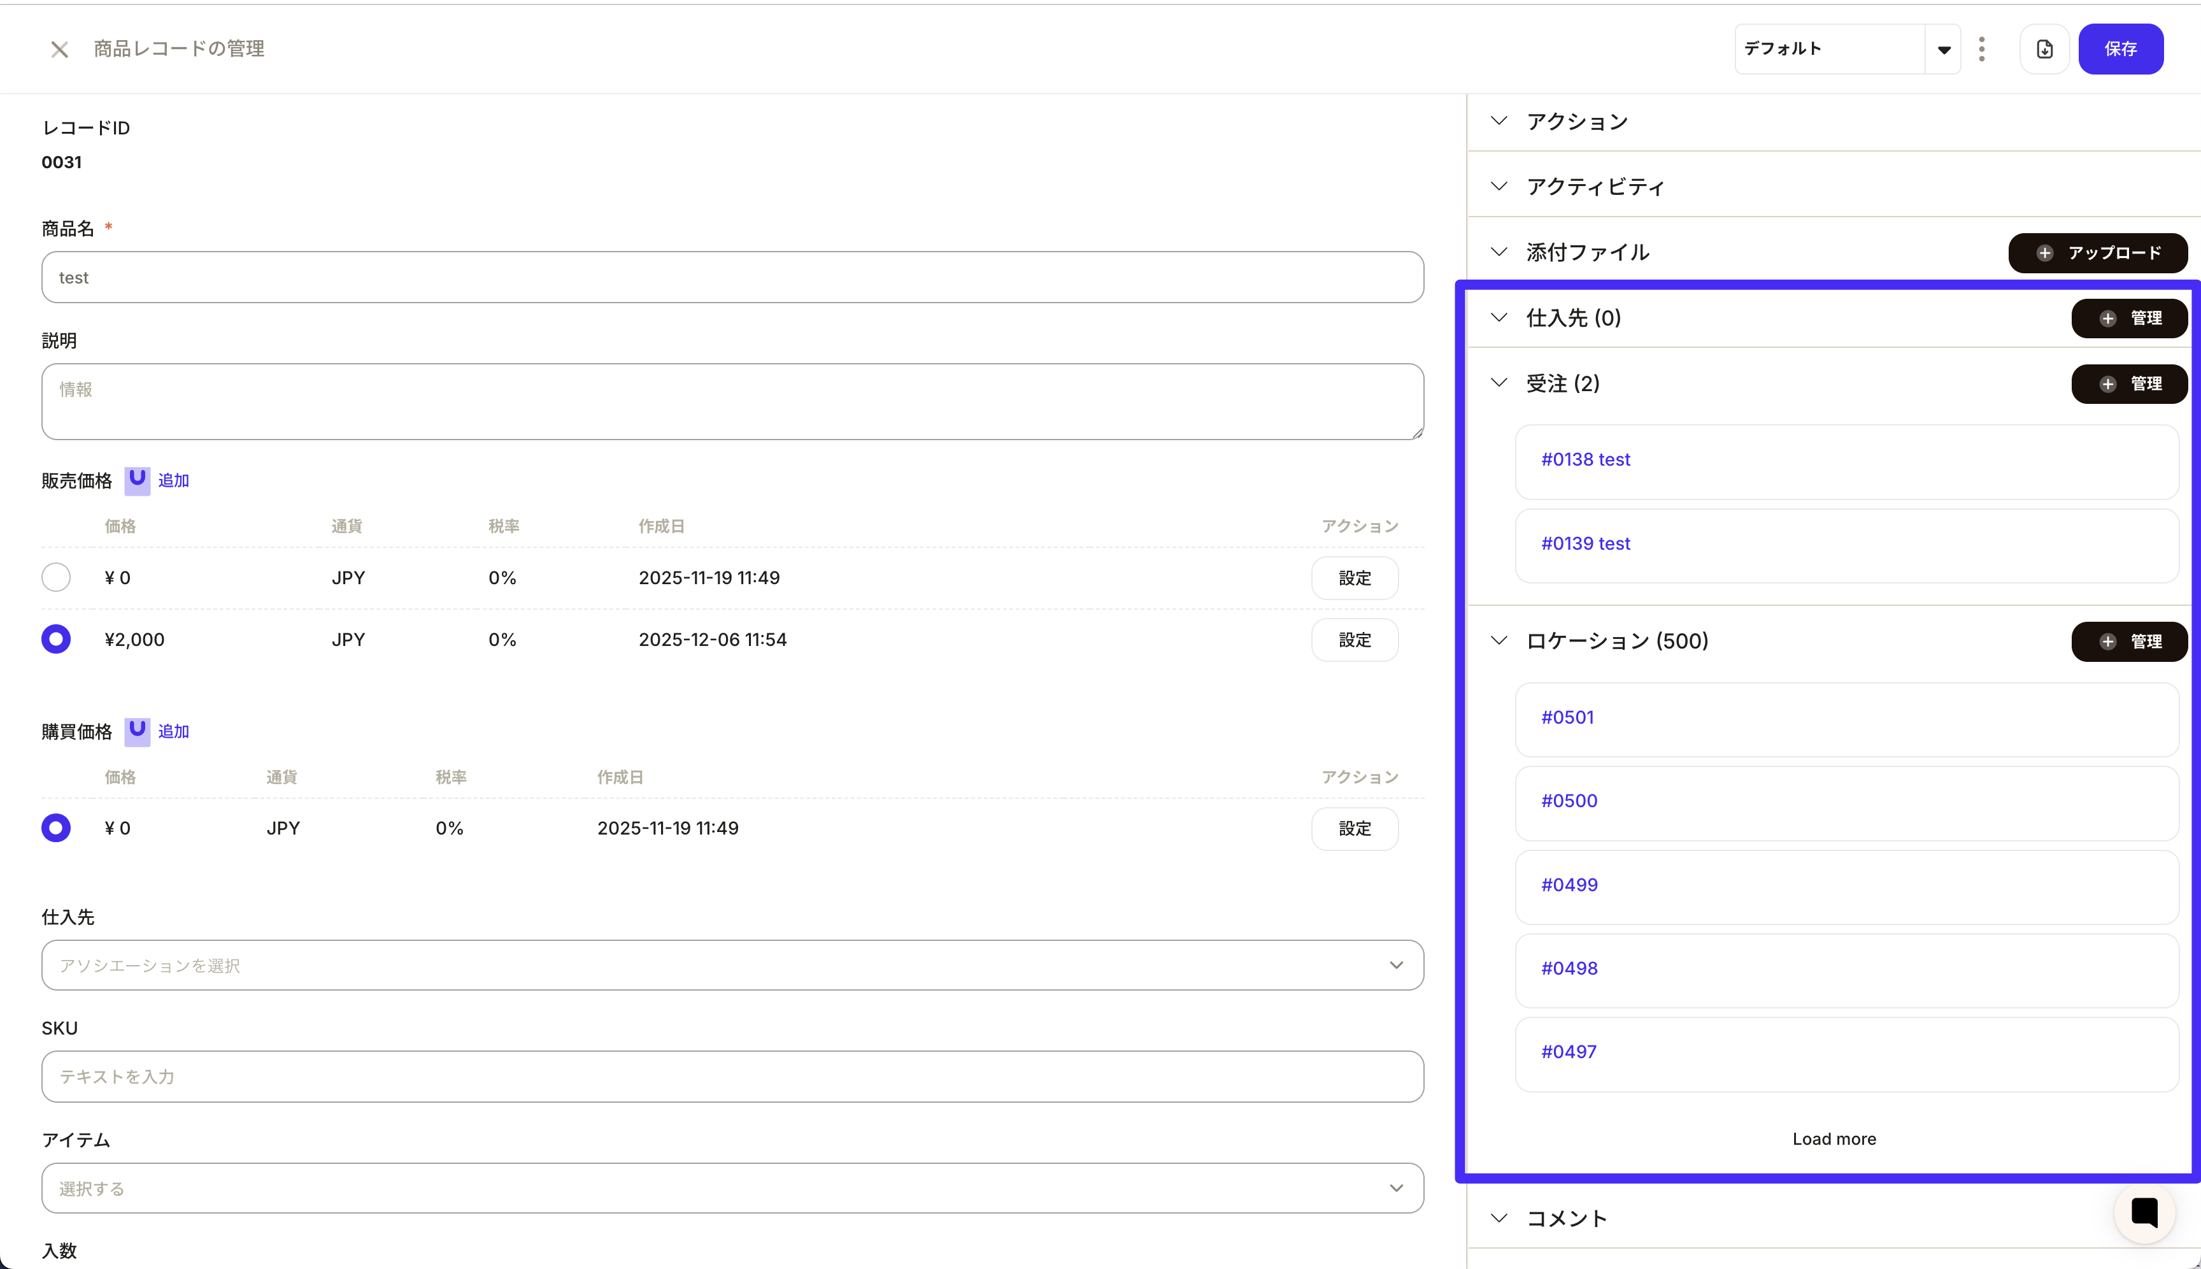Open the #0138 test order link
This screenshot has width=2201, height=1269.
[1585, 459]
